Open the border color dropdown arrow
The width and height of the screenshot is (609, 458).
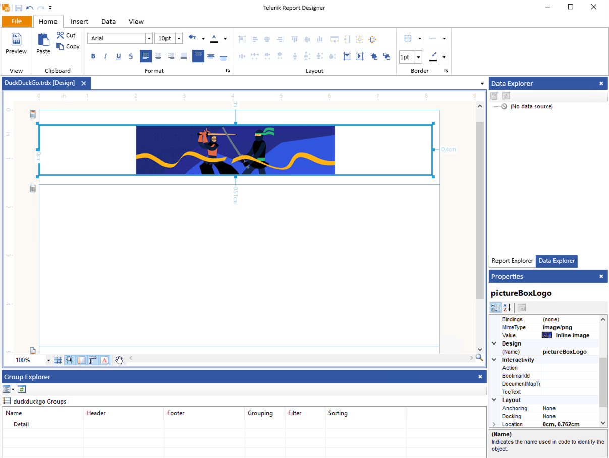pyautogui.click(x=444, y=57)
